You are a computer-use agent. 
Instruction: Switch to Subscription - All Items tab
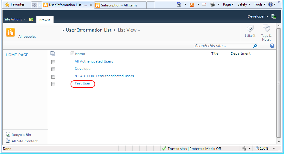pos(120,5)
